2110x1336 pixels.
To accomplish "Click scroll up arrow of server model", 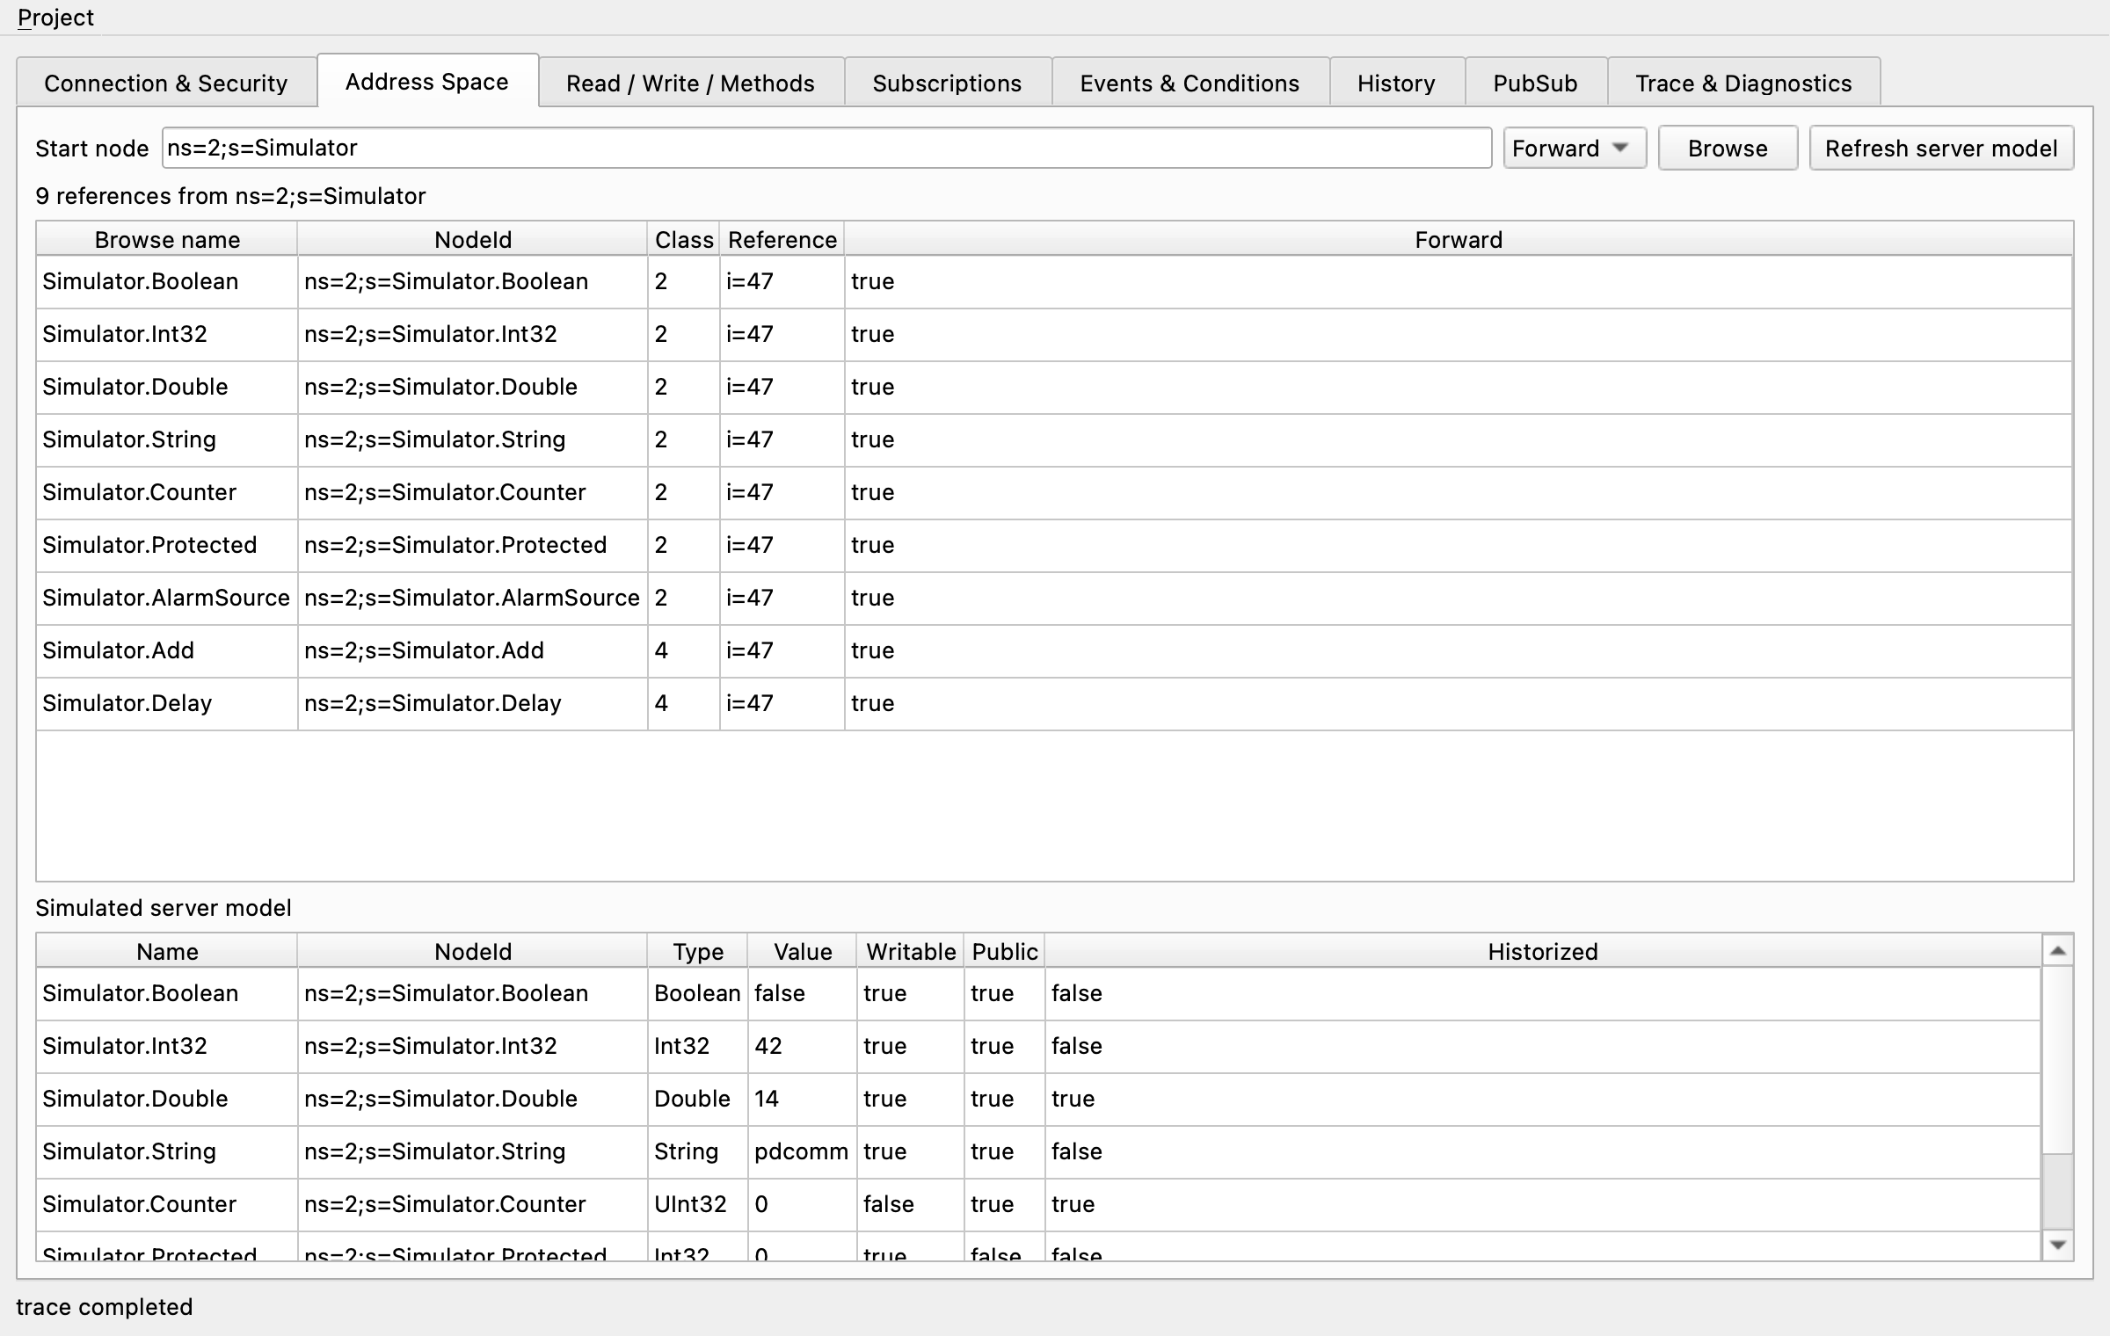I will 2057,950.
